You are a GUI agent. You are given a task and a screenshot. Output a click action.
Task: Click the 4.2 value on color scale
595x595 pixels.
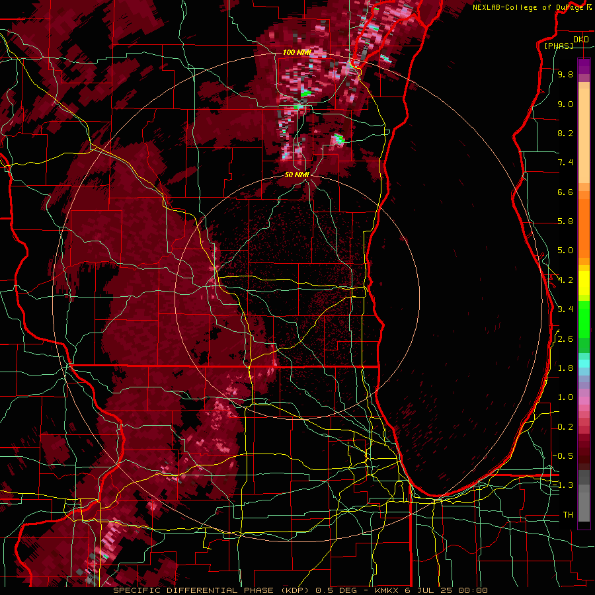click(565, 280)
